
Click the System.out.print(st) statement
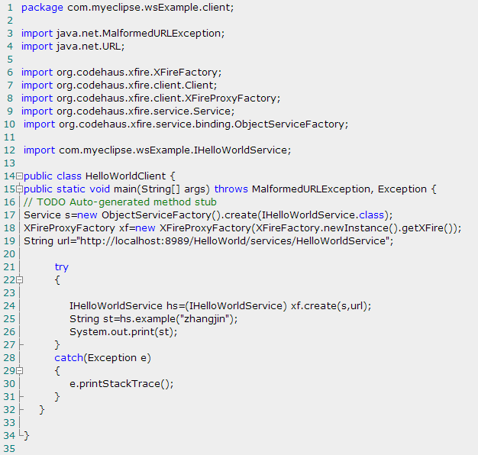(x=123, y=331)
